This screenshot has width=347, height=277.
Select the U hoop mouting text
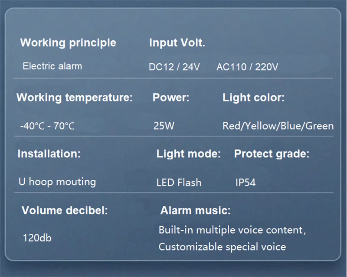point(57,182)
